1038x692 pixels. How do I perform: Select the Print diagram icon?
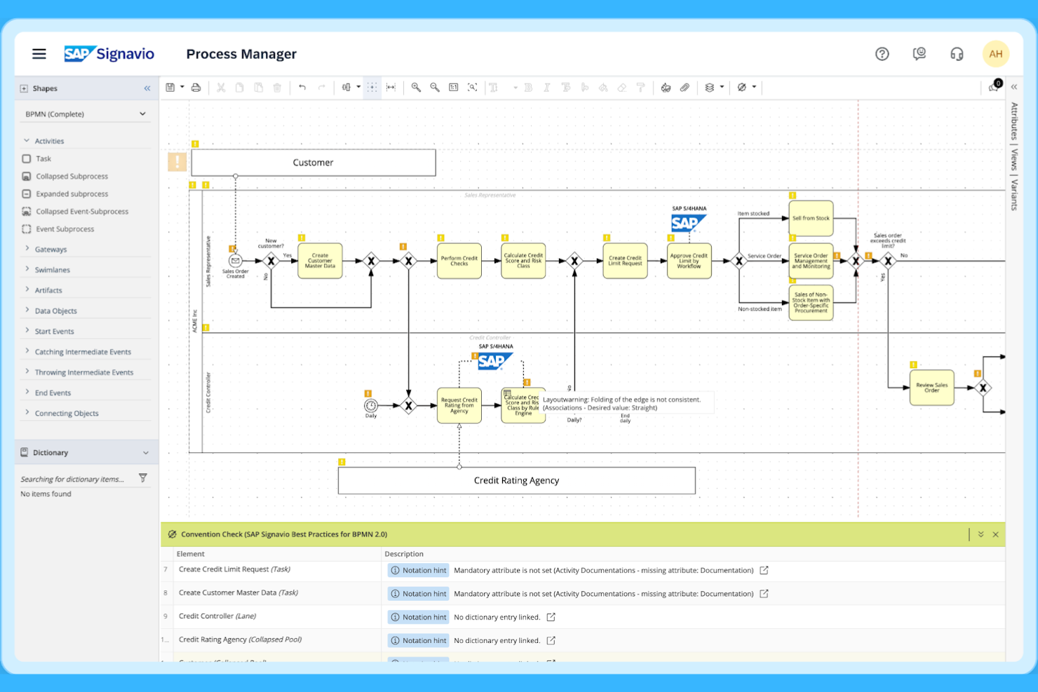point(196,87)
